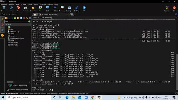
Task: Open Microsoft Edge from the taskbar
Action: pos(67,97)
